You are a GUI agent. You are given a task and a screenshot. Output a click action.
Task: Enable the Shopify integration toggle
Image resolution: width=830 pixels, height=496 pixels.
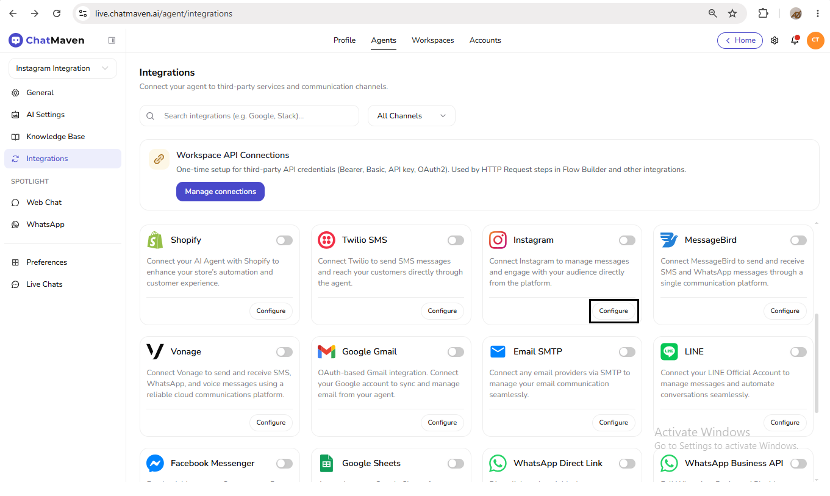284,240
